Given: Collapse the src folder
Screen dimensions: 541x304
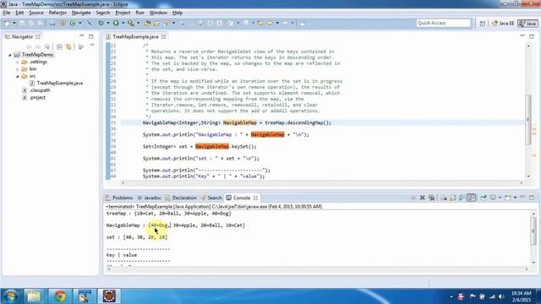Looking at the screenshot, I should click(17, 76).
